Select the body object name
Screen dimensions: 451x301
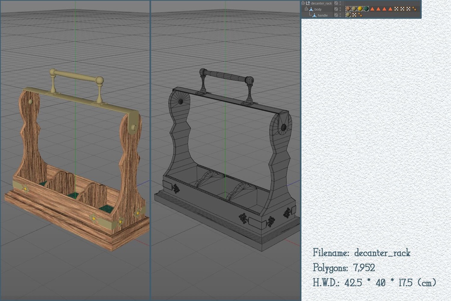(318, 10)
